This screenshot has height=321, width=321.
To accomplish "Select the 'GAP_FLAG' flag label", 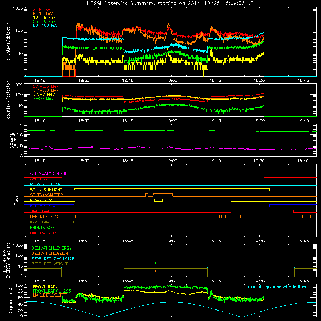I will [x=39, y=179].
